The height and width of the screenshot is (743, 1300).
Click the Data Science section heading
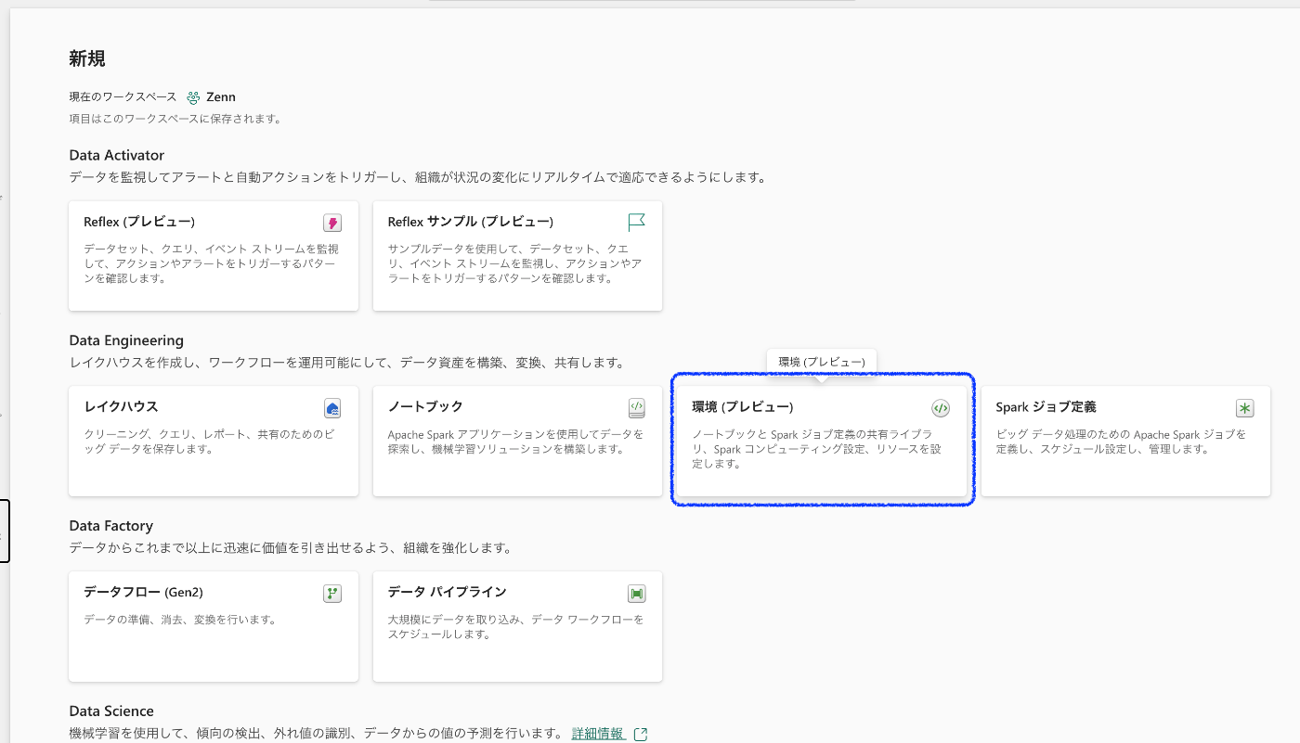point(111,711)
